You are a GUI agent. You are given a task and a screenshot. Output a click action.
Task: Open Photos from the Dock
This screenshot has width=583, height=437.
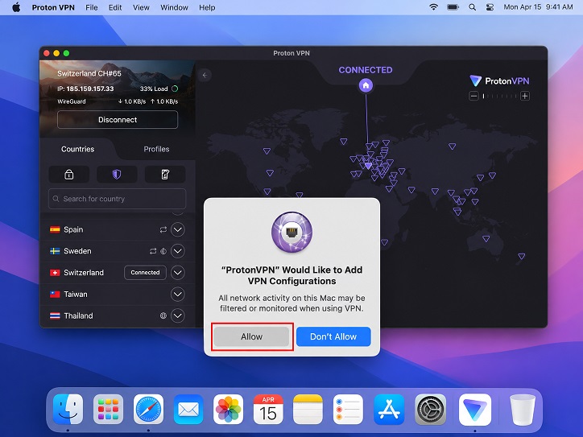[229, 409]
